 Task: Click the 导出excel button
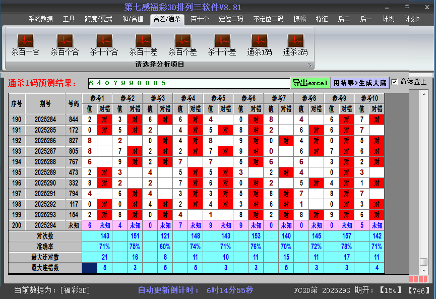click(310, 83)
